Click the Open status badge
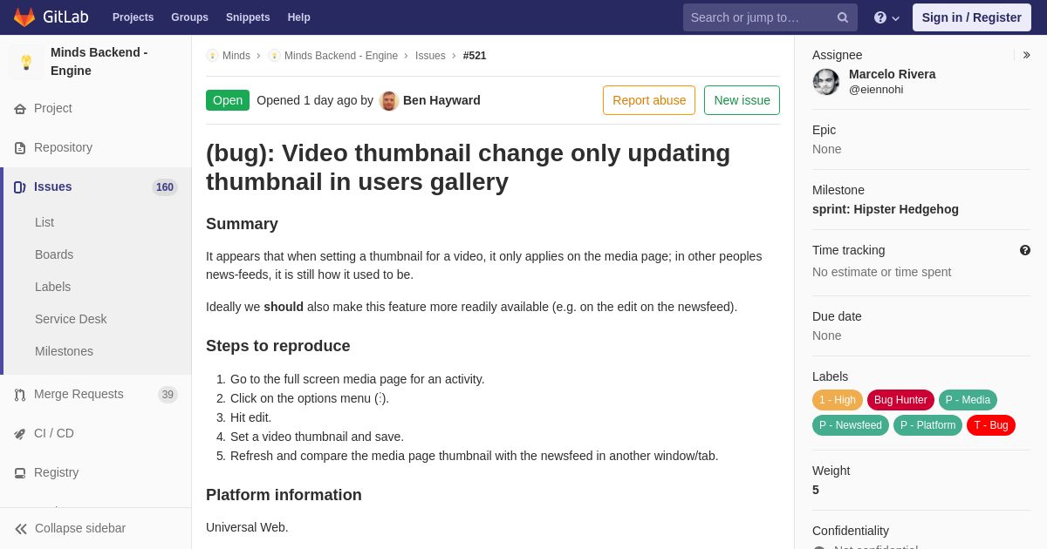 click(x=228, y=100)
